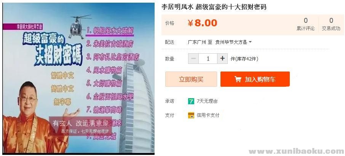Image resolution: width=345 pixels, height=156 pixels.
Task: Expand the delivery destination dropdown arrow
Action: [x=250, y=42]
